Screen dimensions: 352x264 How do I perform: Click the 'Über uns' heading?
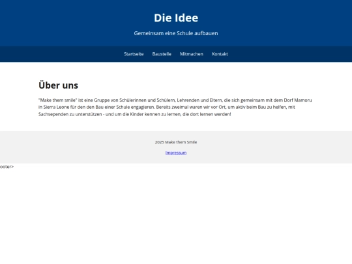click(59, 85)
